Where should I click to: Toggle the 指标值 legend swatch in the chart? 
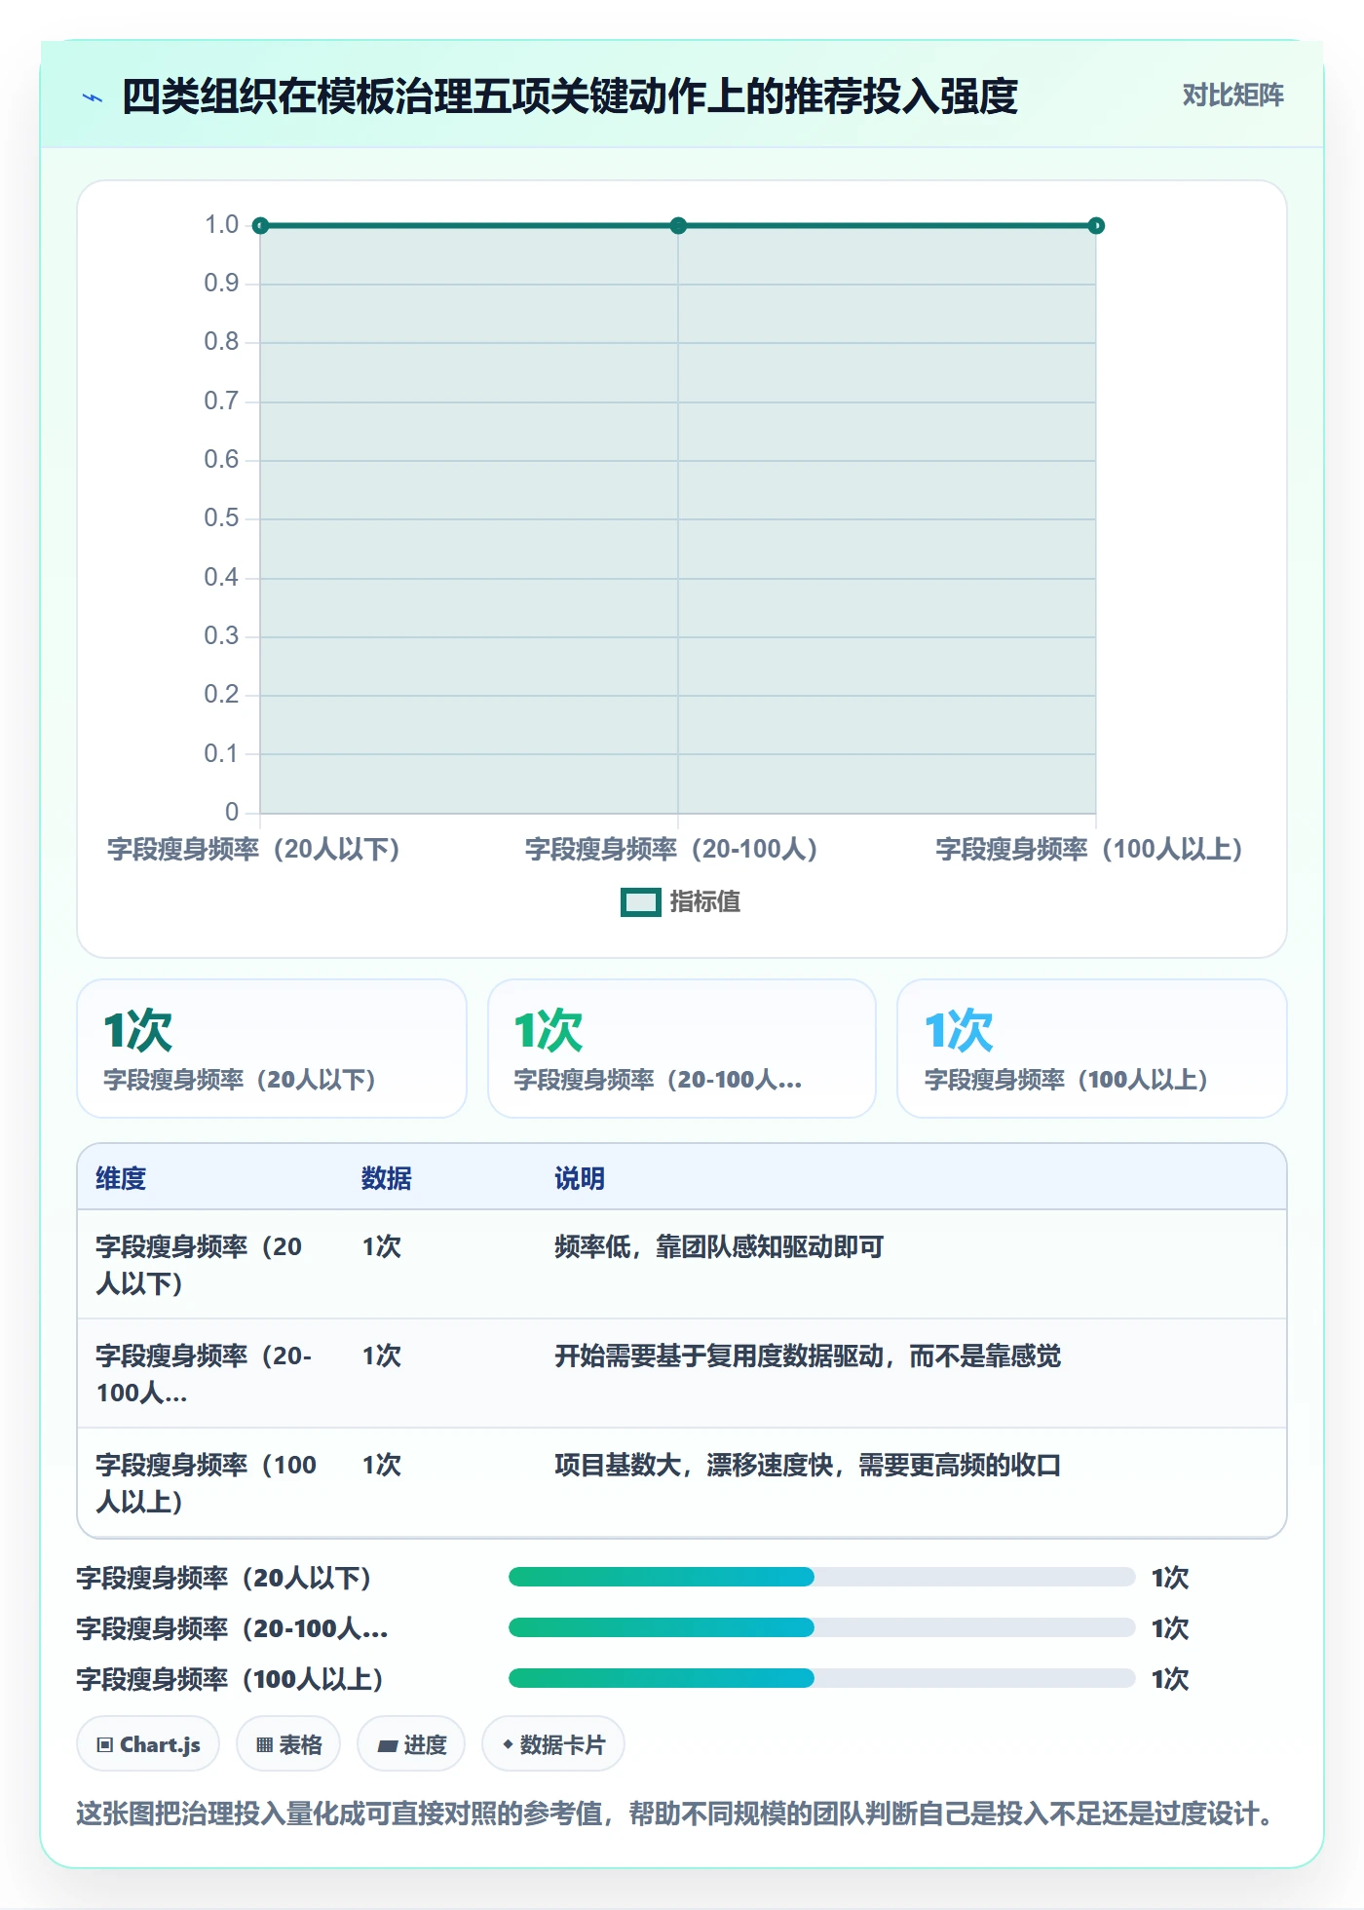pyautogui.click(x=640, y=902)
